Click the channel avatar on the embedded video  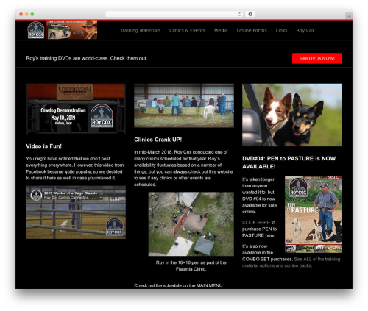(36, 195)
